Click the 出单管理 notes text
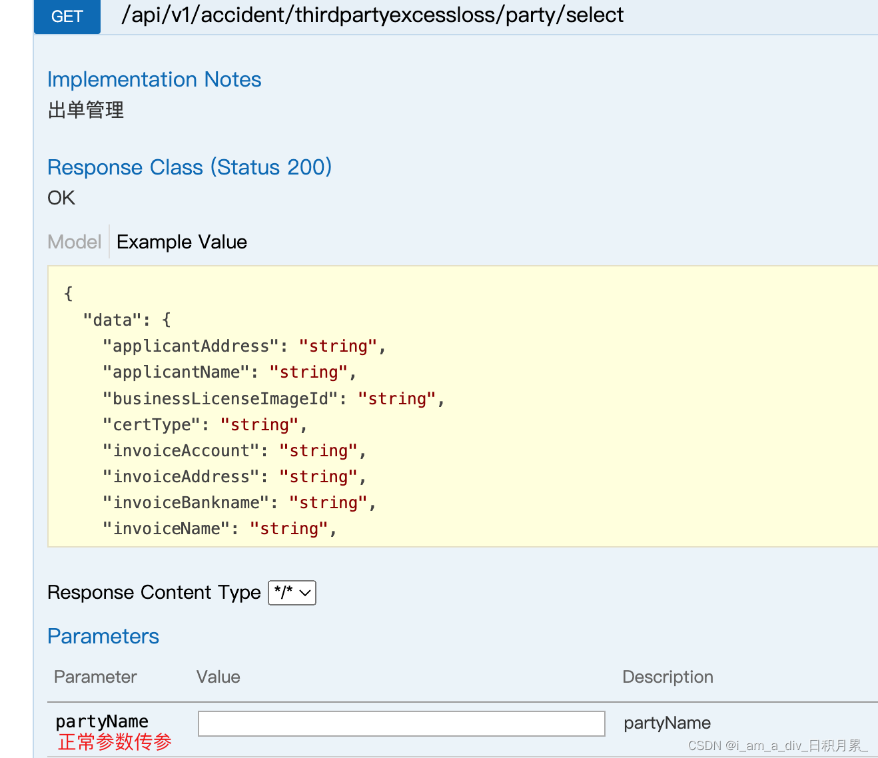 (x=86, y=110)
